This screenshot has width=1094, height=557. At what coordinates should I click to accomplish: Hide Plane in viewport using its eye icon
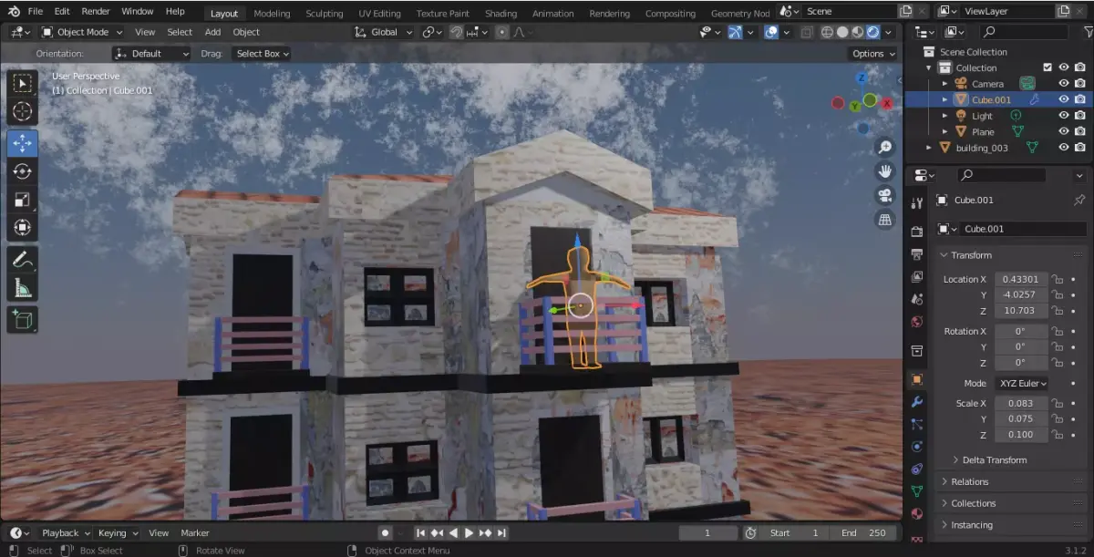pyautogui.click(x=1064, y=131)
